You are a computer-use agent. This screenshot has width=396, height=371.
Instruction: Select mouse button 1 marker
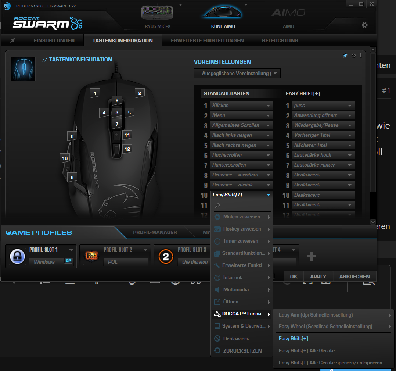95,93
